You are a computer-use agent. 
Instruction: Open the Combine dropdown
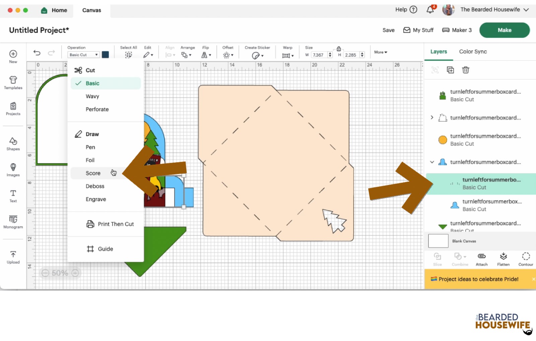[x=460, y=260]
